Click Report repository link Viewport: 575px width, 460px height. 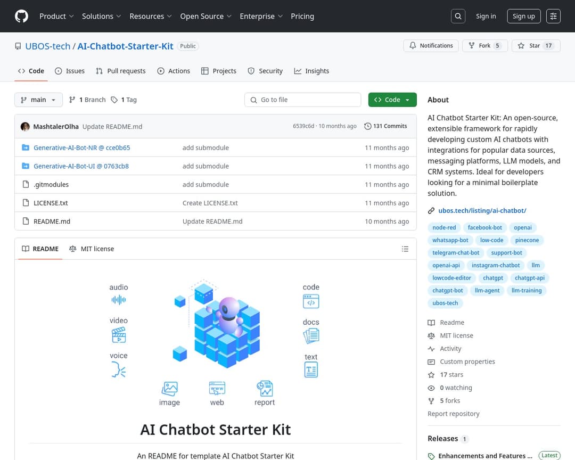453,414
